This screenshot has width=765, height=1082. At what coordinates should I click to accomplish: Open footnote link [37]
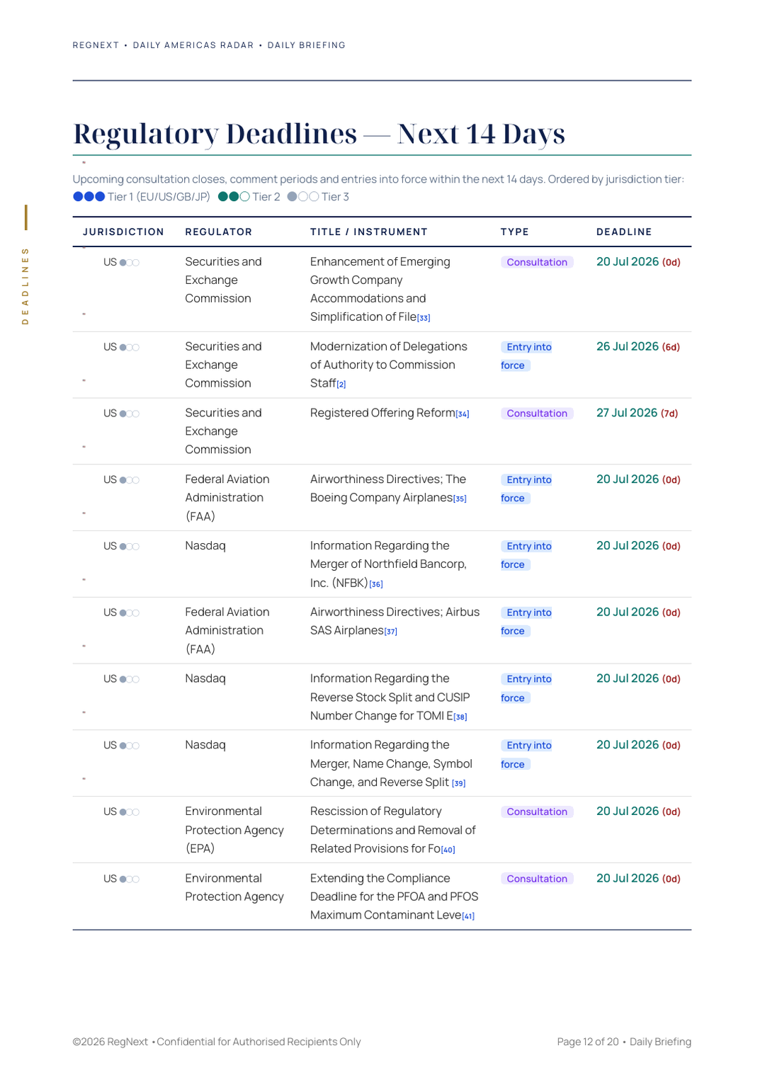coord(391,632)
